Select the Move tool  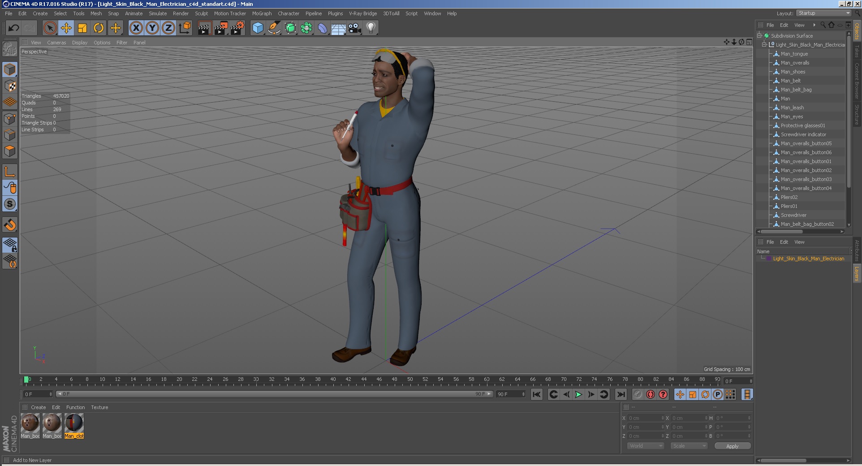point(66,28)
